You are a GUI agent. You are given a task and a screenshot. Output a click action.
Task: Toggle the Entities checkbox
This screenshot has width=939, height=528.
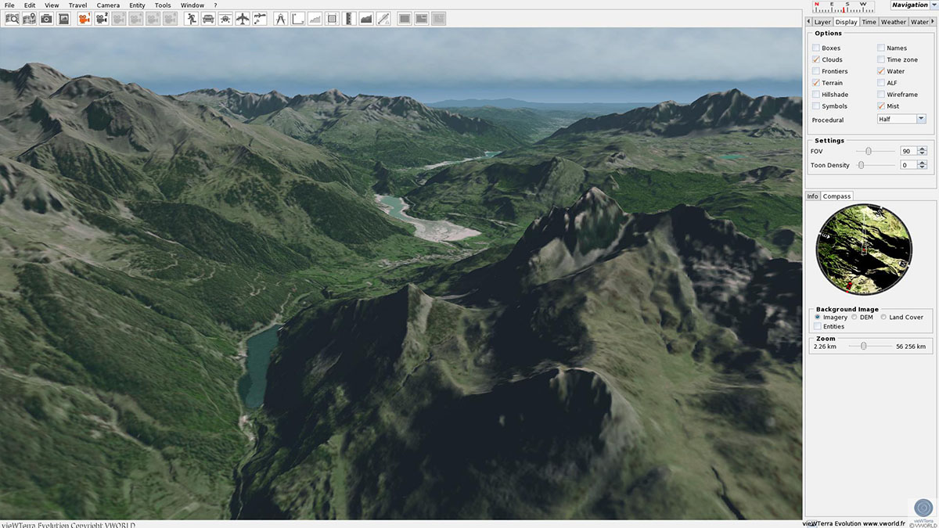click(x=817, y=326)
